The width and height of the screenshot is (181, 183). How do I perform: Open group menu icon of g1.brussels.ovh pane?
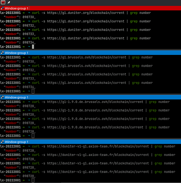[x=2, y=53]
